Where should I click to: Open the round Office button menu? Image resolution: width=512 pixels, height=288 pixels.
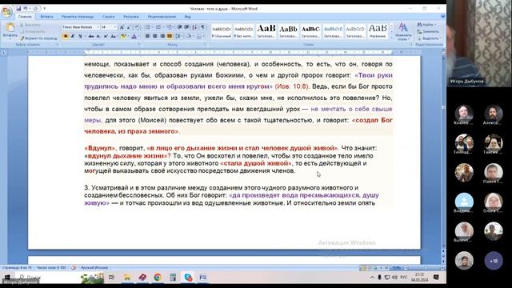tap(6, 10)
